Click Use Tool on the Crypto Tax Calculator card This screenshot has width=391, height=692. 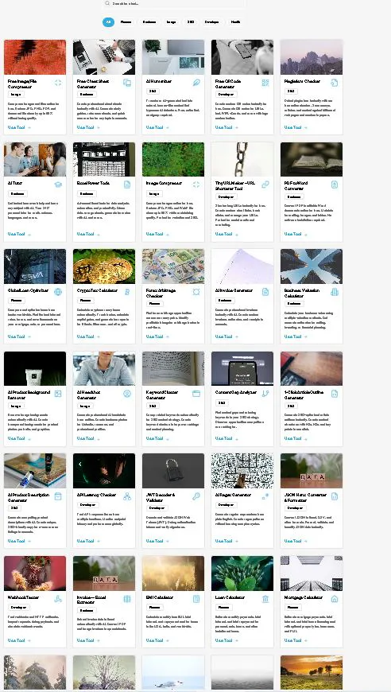pyautogui.click(x=87, y=336)
